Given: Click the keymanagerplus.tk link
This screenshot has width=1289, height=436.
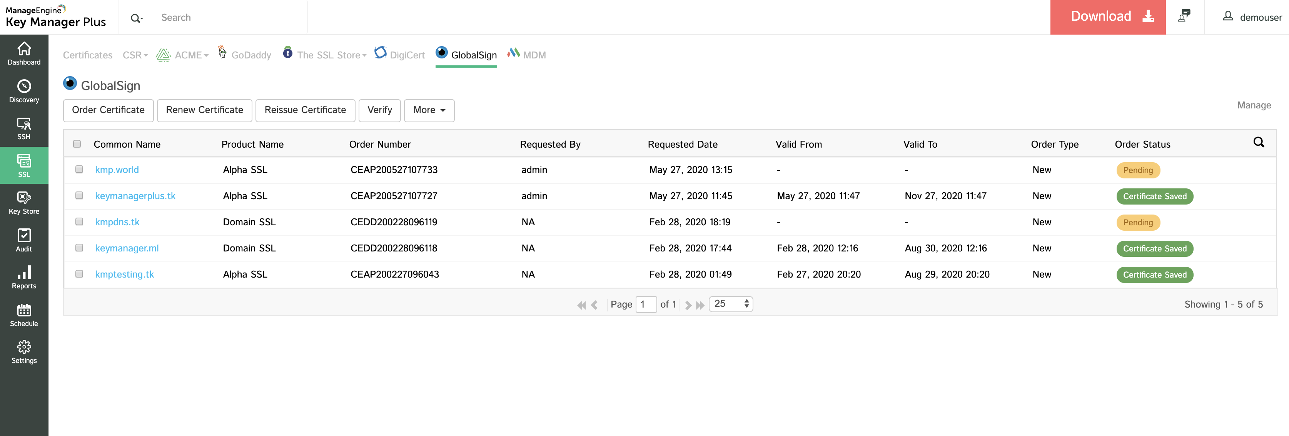Looking at the screenshot, I should pyautogui.click(x=136, y=195).
